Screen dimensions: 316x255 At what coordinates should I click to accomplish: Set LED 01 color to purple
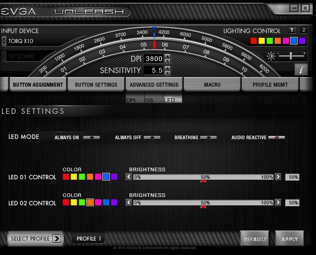tap(114, 177)
